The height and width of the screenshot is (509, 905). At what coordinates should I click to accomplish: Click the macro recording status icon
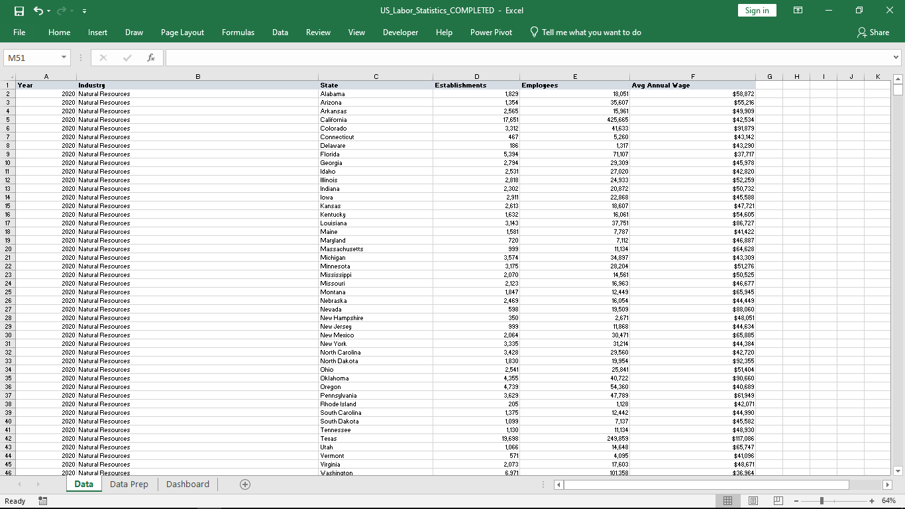pos(42,501)
